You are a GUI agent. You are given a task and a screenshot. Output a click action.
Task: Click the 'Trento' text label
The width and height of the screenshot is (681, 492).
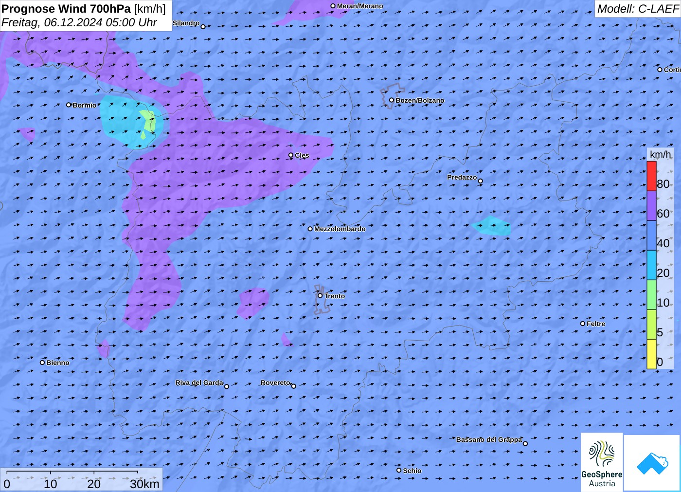point(335,296)
